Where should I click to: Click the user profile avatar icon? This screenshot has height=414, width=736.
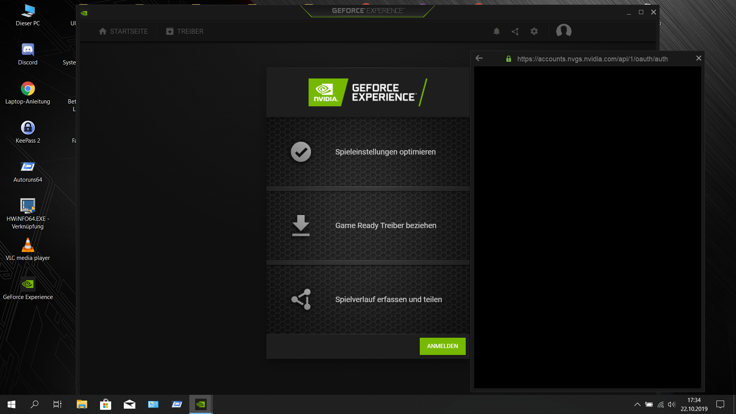pyautogui.click(x=563, y=31)
